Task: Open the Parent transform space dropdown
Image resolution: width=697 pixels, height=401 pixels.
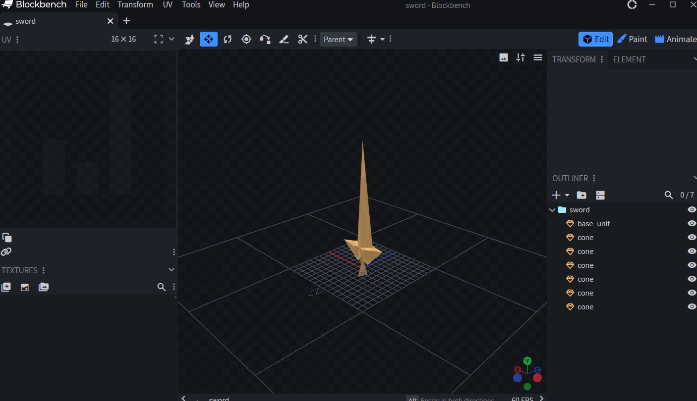Action: (x=338, y=39)
